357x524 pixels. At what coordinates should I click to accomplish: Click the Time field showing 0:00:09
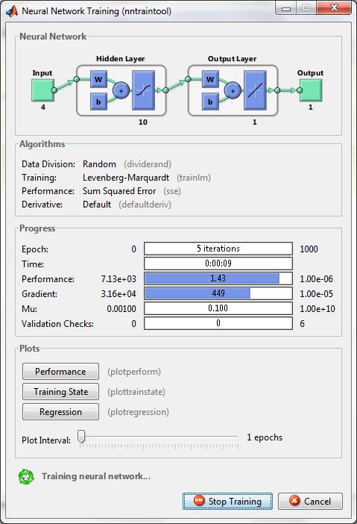pos(218,263)
